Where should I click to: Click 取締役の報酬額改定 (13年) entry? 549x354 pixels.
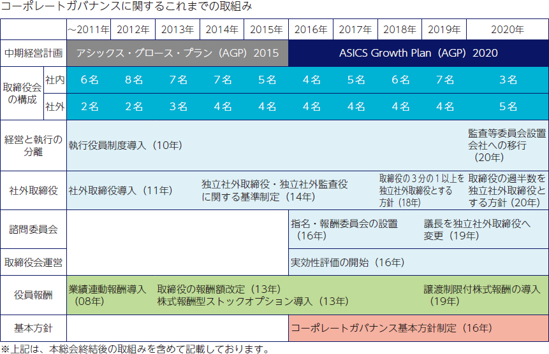tap(219, 289)
